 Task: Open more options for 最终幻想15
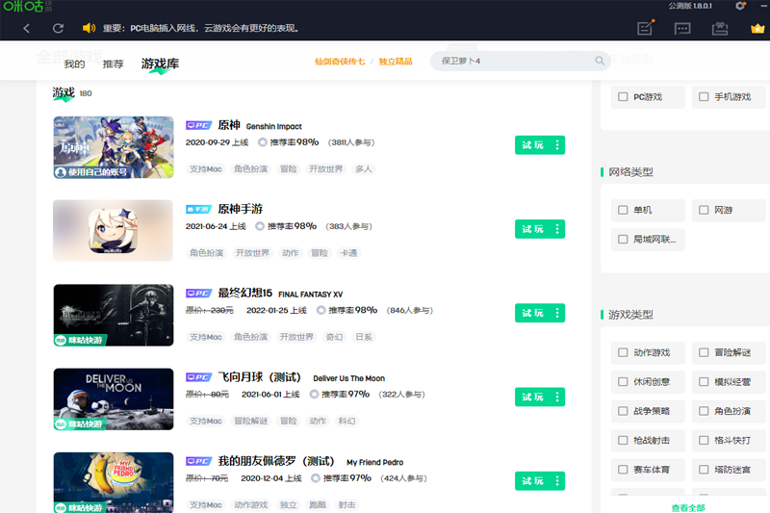coord(557,313)
